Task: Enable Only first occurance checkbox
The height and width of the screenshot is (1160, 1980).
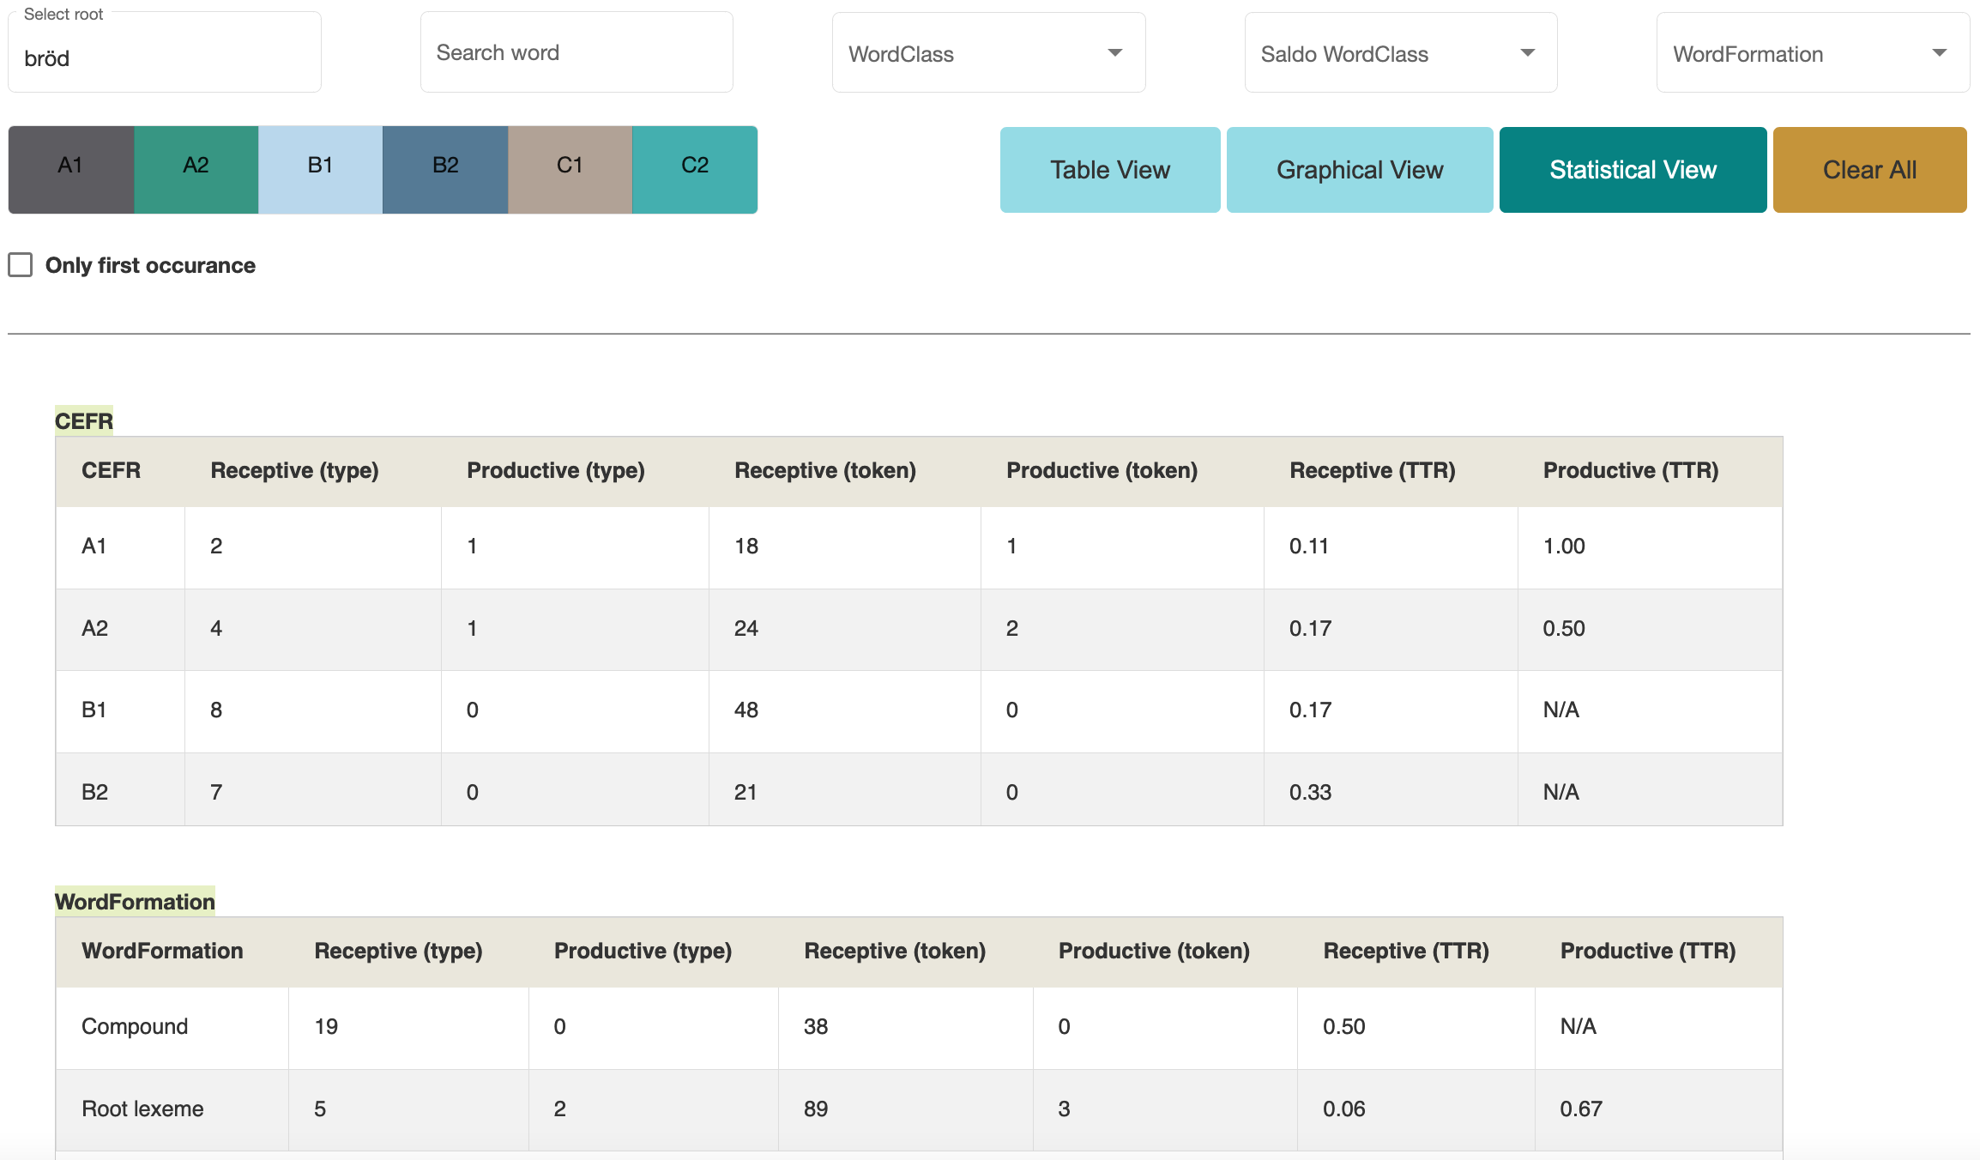Action: pos(21,264)
